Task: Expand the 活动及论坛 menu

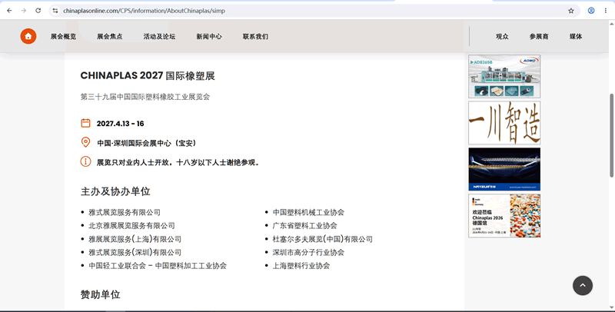Action: click(159, 36)
